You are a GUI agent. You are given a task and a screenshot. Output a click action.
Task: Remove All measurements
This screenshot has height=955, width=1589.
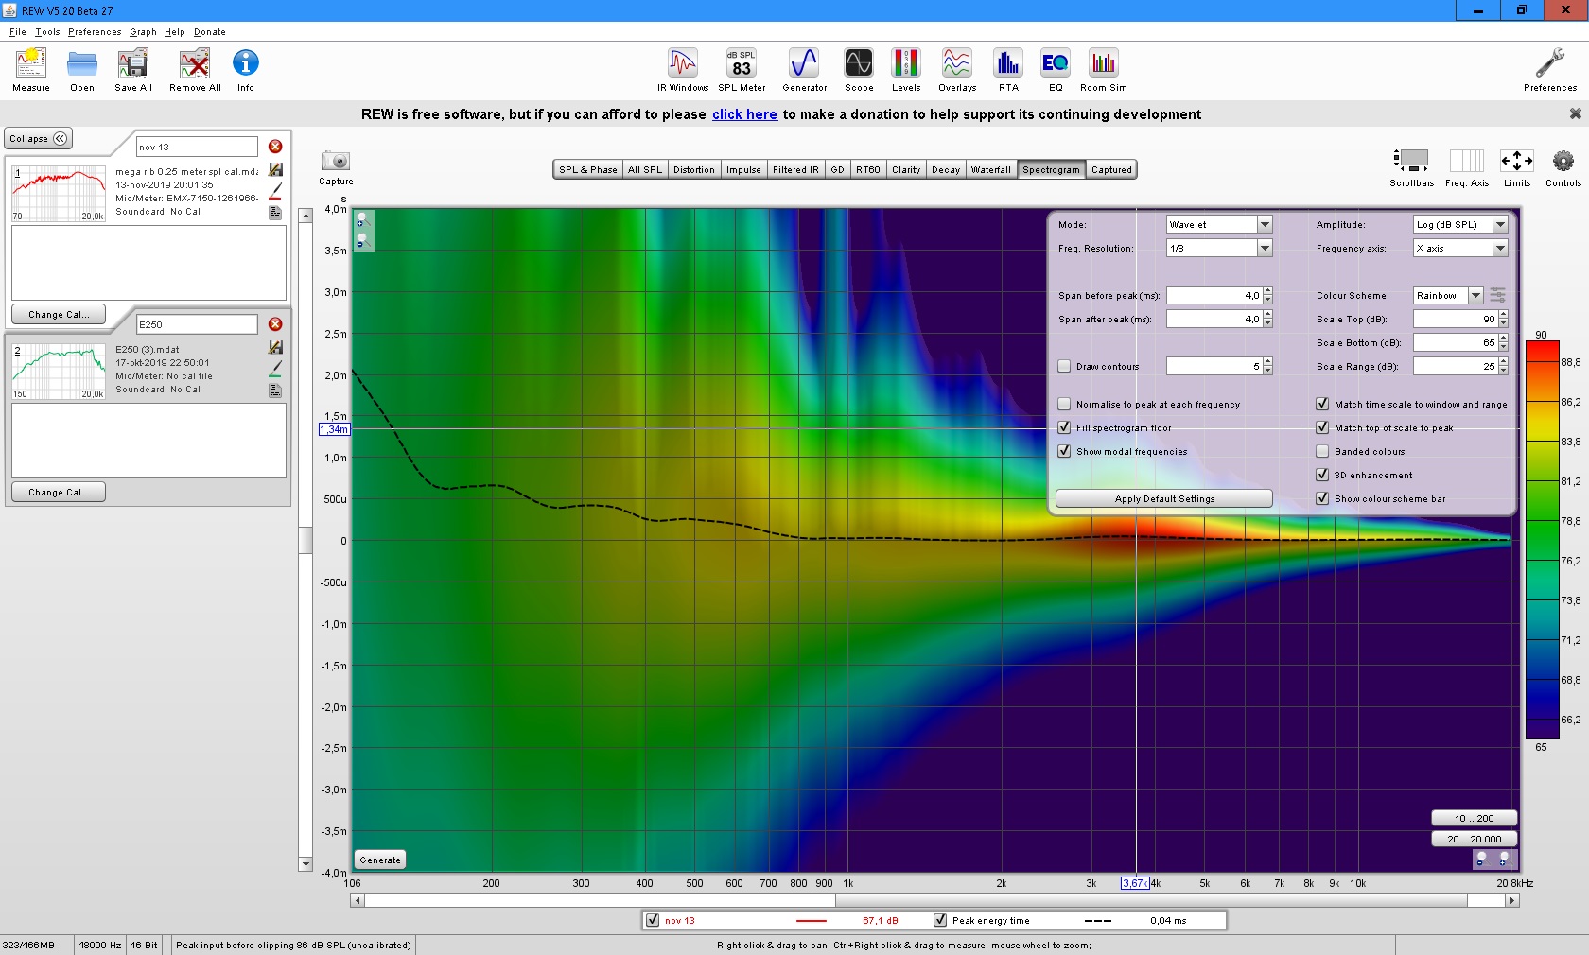195,70
